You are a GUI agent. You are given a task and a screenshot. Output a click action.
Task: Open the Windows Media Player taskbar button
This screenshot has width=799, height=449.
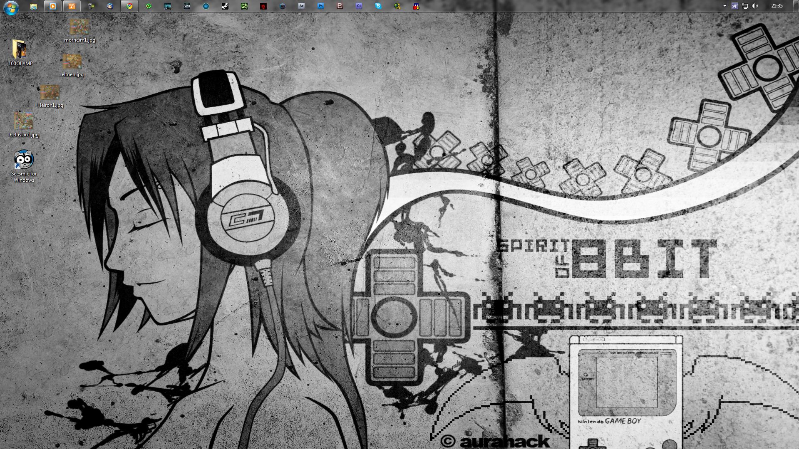point(53,6)
